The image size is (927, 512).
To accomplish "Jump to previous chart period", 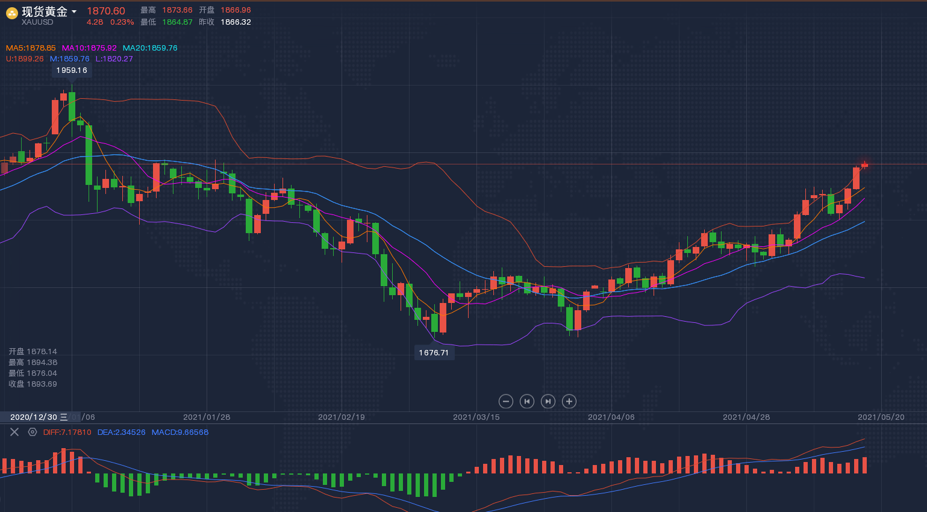I will click(527, 401).
